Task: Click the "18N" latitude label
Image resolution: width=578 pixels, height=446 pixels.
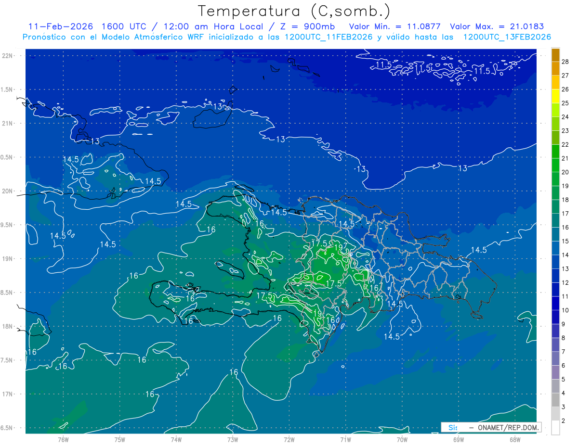Action: [7, 326]
